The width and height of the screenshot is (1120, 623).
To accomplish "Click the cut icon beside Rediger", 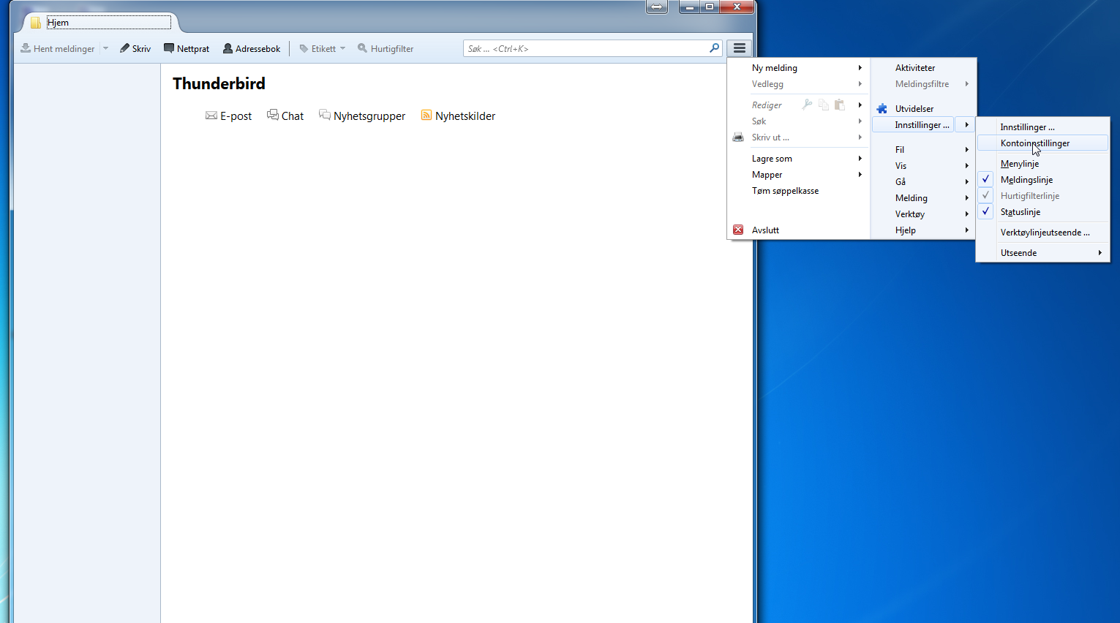I will tap(807, 105).
